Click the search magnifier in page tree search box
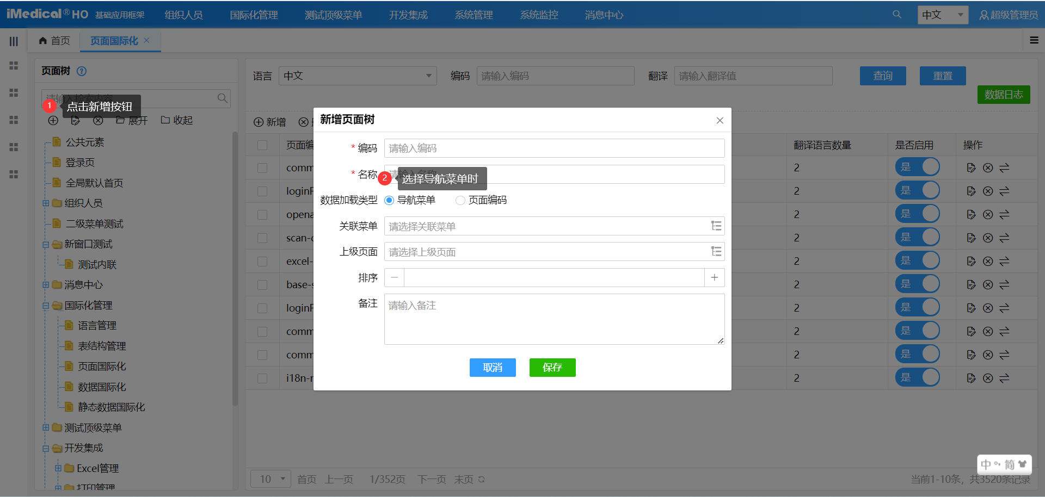The image size is (1045, 497). coord(222,98)
